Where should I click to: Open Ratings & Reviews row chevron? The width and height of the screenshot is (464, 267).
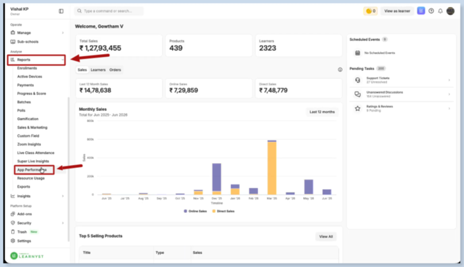point(449,108)
